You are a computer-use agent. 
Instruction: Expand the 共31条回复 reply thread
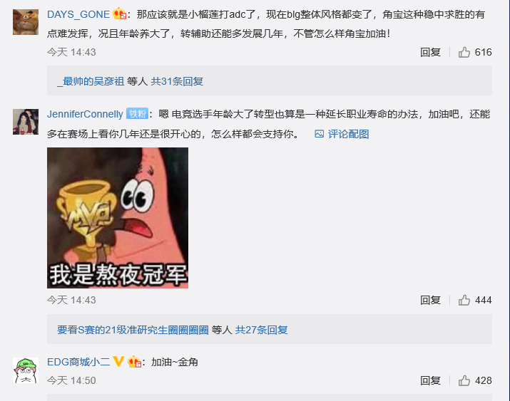tap(177, 81)
